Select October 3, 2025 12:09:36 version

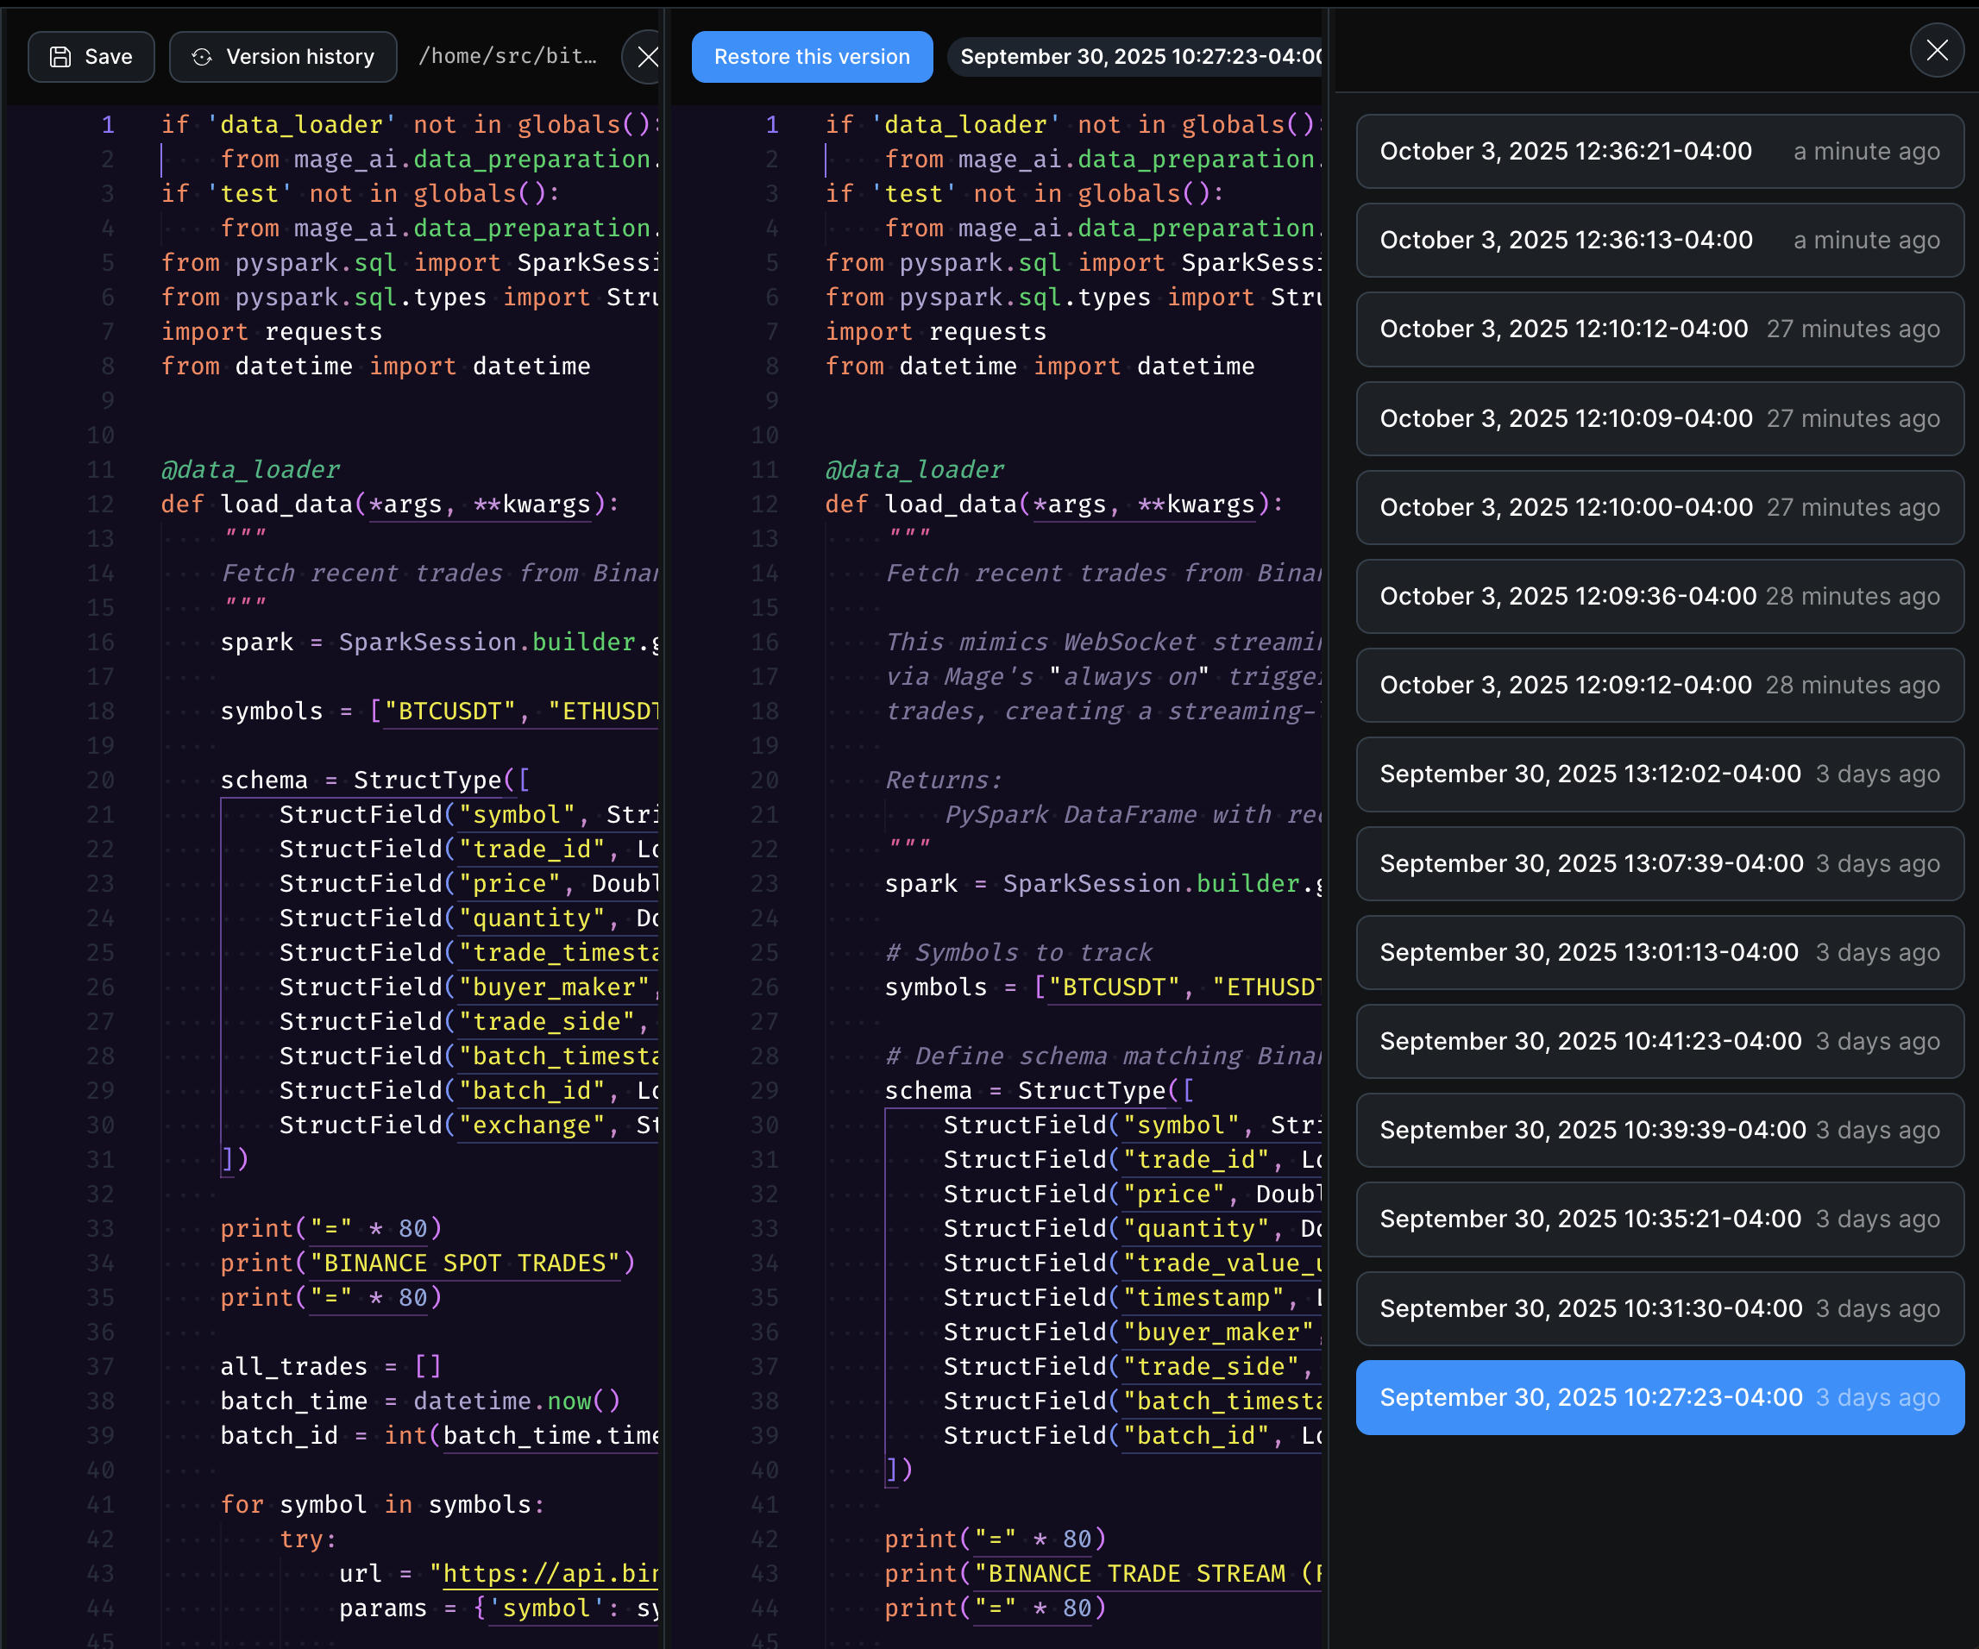tap(1659, 596)
